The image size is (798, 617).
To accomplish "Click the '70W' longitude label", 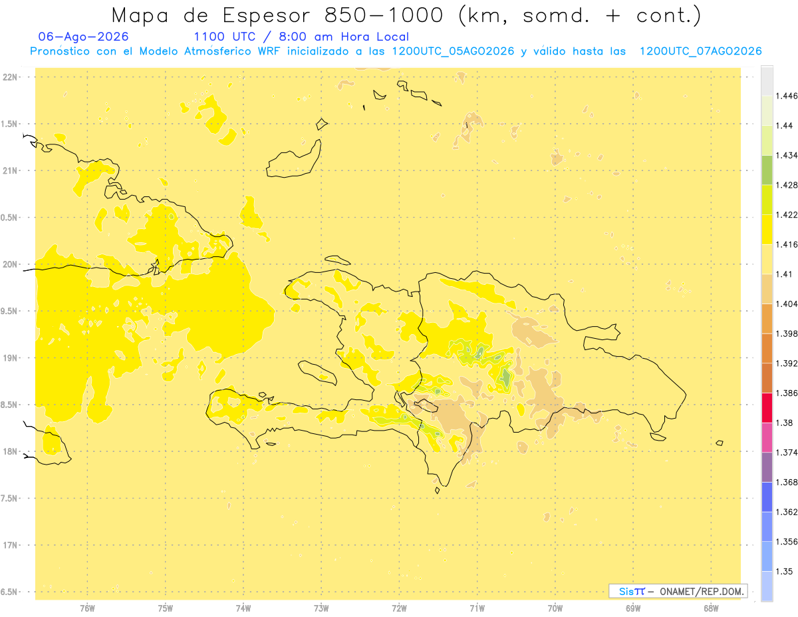I will pos(555,608).
